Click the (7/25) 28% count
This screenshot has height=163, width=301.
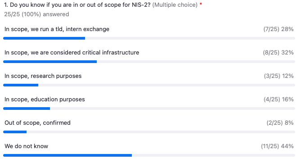(279, 29)
